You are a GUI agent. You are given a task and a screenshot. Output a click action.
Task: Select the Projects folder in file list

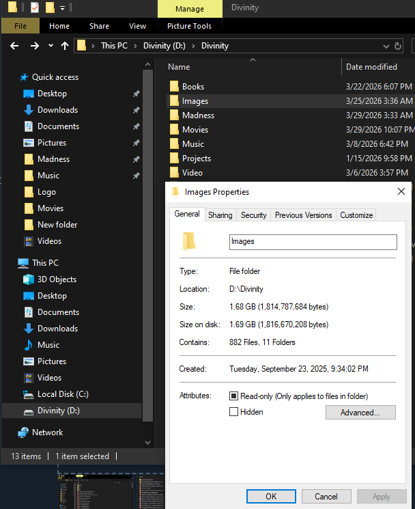tap(197, 159)
